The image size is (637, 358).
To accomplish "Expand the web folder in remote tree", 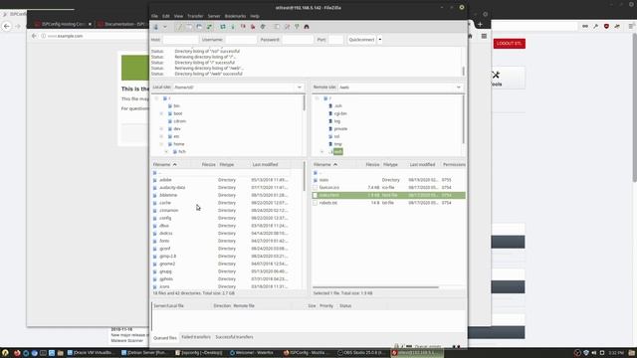I will pos(321,152).
